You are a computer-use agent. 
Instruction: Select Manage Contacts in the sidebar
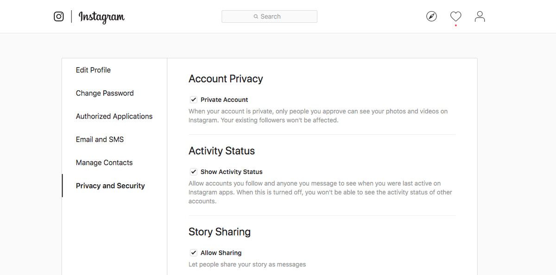tap(104, 162)
